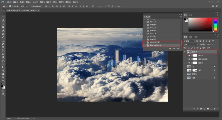Delete layer using Layers panel trash icon
This screenshot has height=120, width=222.
click(215, 109)
